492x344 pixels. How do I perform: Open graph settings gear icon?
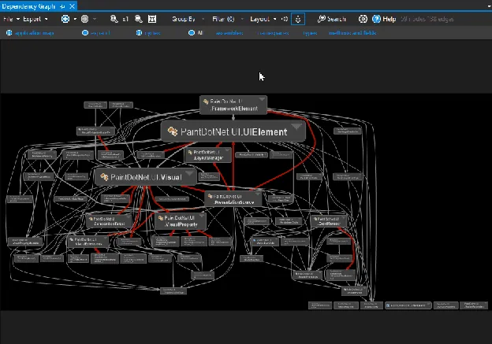[x=363, y=19]
